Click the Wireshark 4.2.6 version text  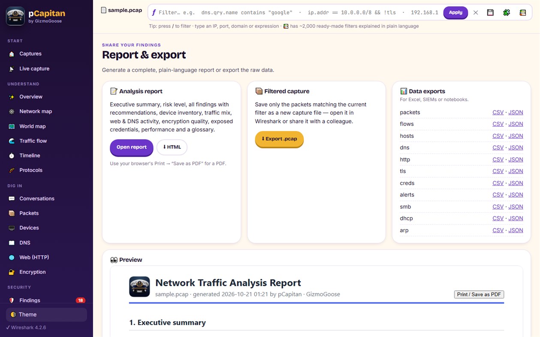29,328
